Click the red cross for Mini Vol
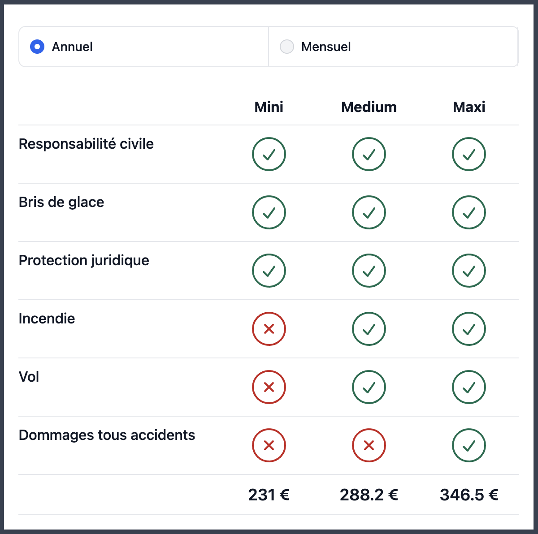This screenshot has width=538, height=534. [269, 387]
